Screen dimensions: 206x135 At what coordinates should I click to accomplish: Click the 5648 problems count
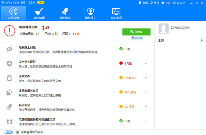click(76, 34)
